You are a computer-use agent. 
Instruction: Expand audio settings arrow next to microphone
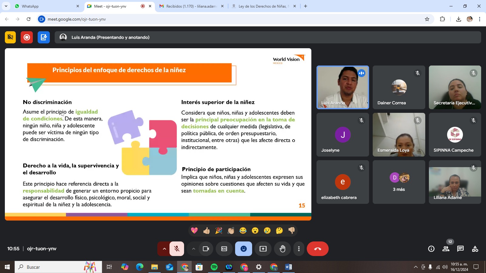(164, 249)
